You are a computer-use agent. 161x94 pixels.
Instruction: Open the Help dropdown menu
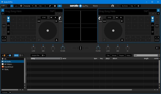(x=133, y=6)
